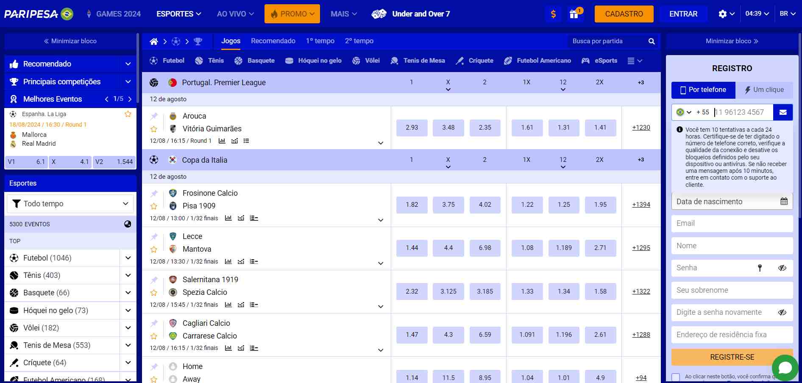Open the gift bonus icon

pos(574,14)
